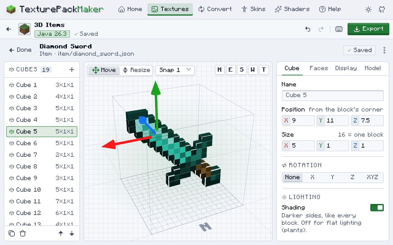This screenshot has width=393, height=245.
Task: Click the Size X field value 5
Action: (298, 146)
